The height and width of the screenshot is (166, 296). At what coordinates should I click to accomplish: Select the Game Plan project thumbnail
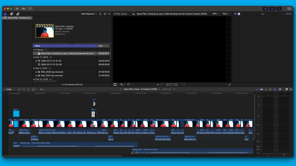[45, 31]
